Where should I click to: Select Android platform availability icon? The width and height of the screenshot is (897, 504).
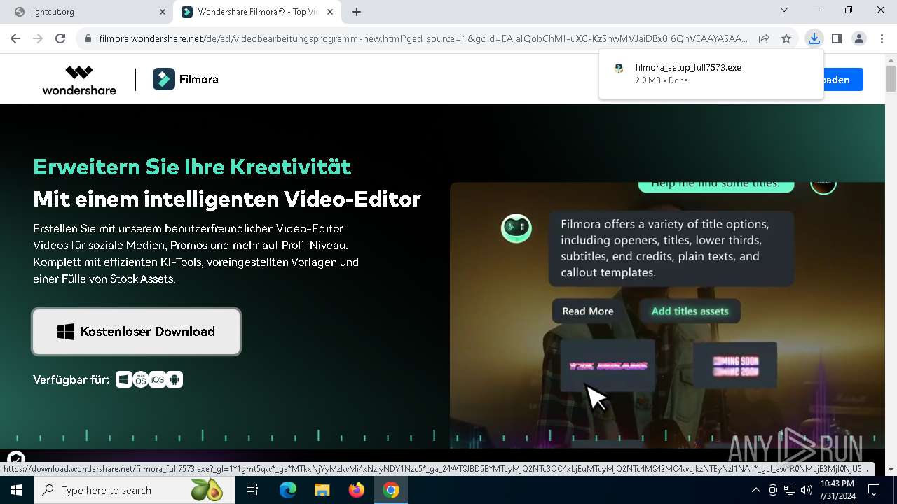click(x=175, y=379)
